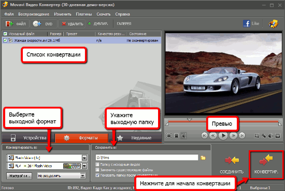Open the FLV H.264 Flash Video preset dropdown

click(84, 166)
